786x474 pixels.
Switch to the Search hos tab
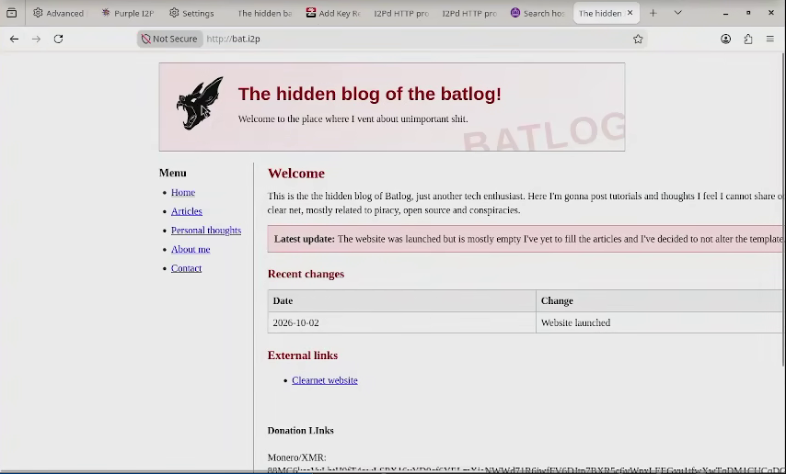pyautogui.click(x=537, y=13)
